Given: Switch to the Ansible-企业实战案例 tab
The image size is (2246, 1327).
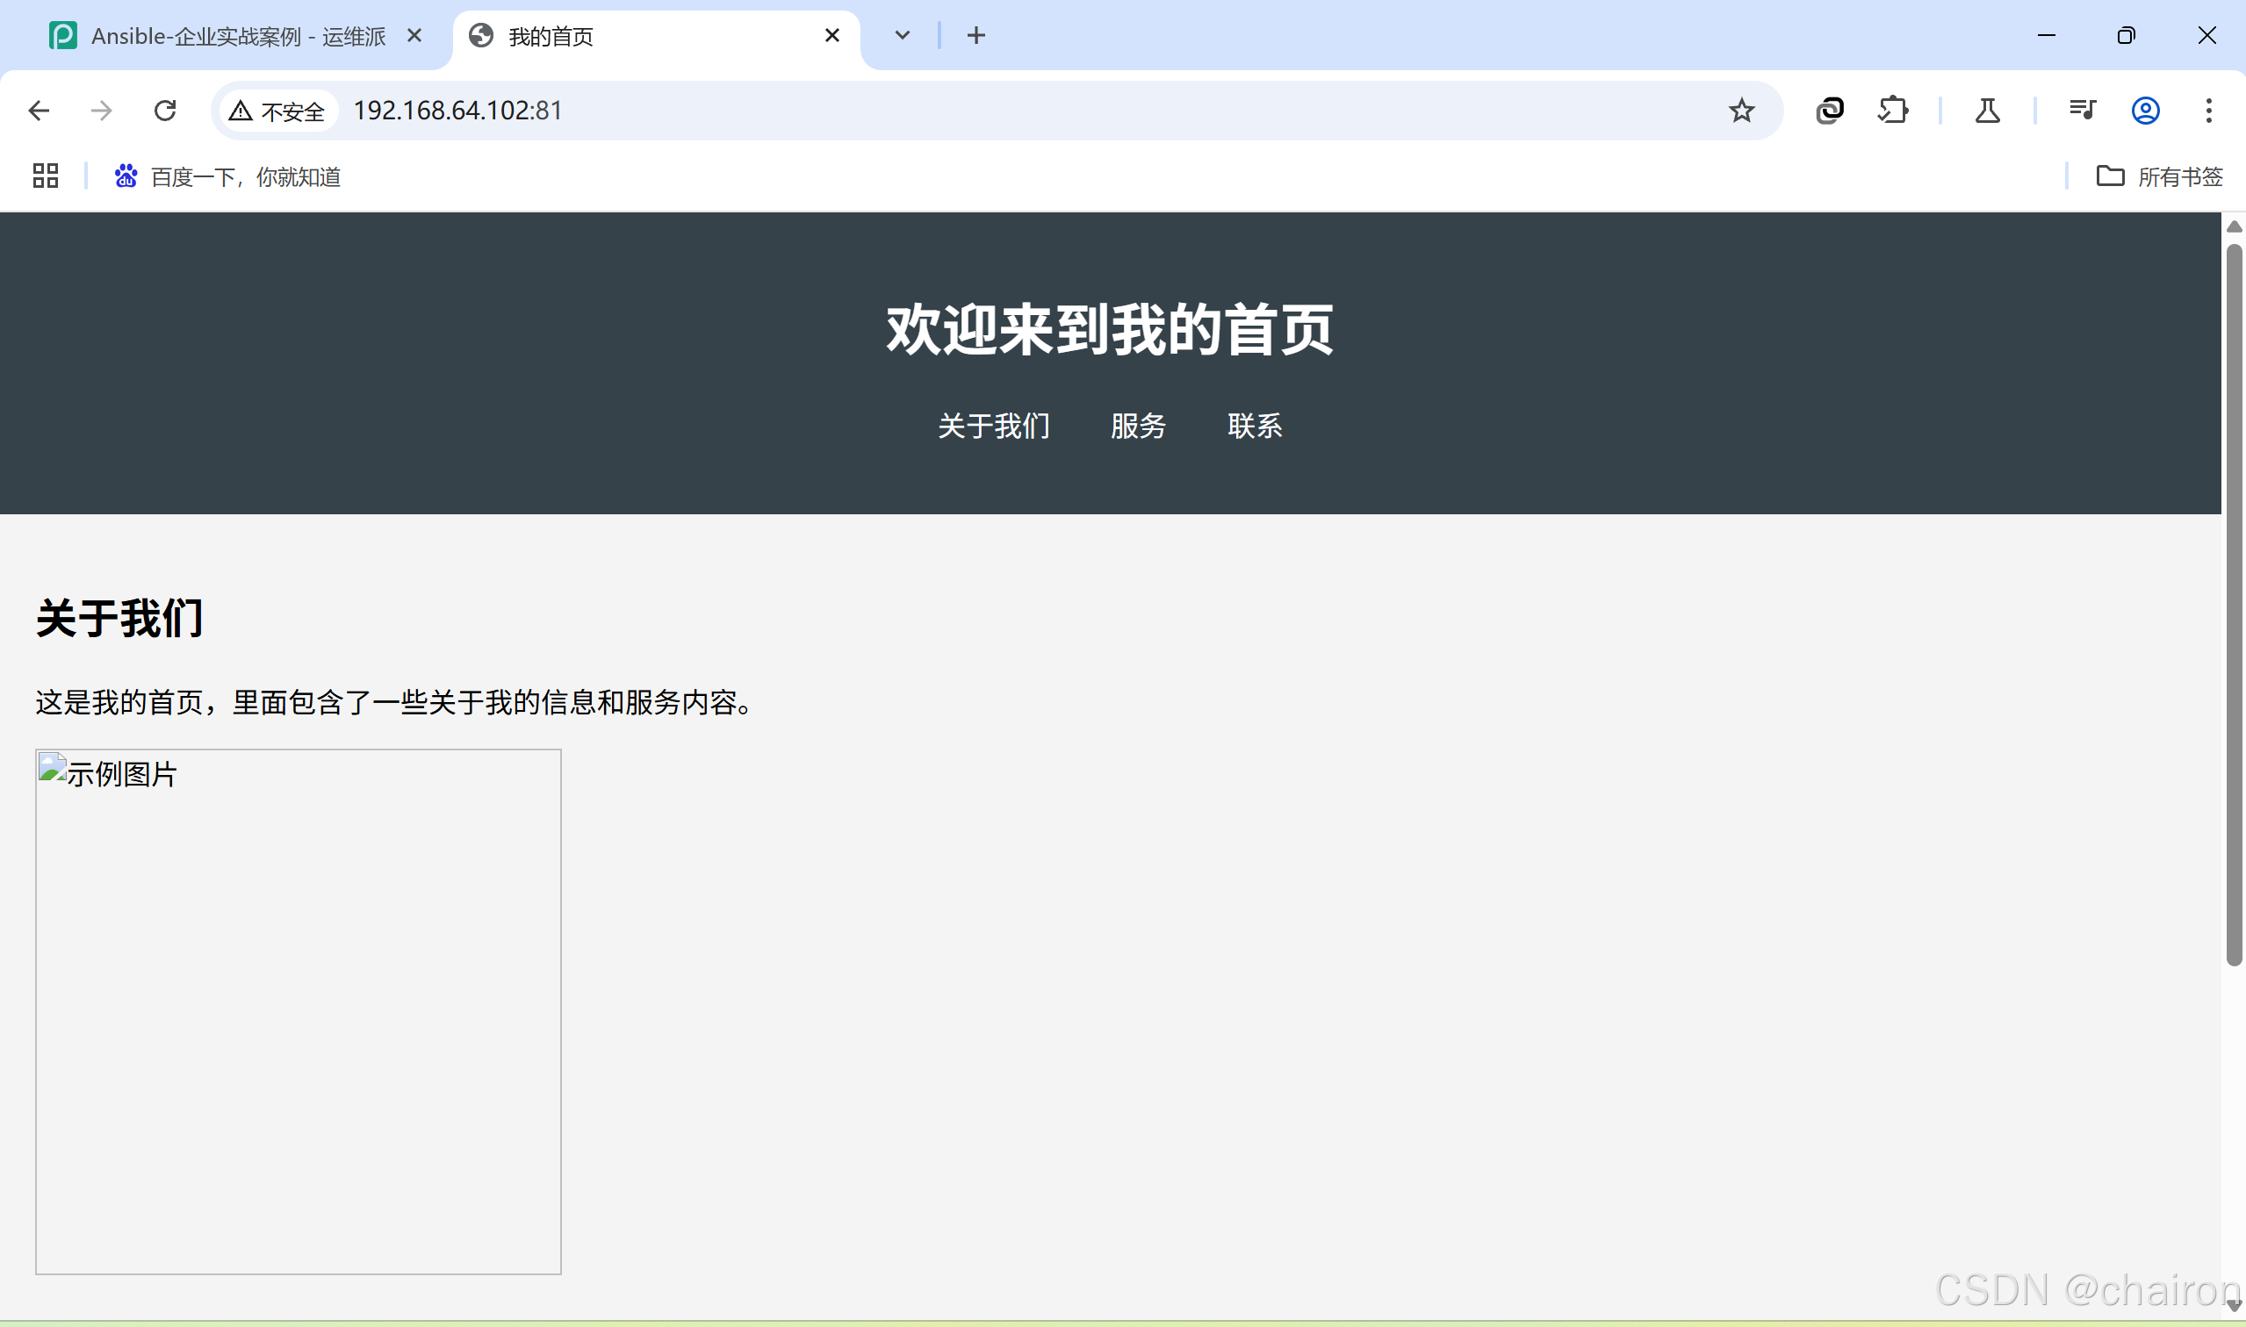Looking at the screenshot, I should [237, 37].
